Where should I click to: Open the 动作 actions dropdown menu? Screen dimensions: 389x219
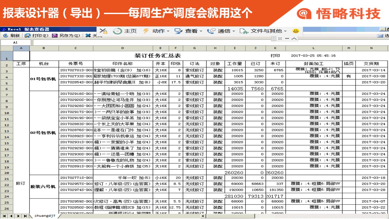[x=156, y=31]
